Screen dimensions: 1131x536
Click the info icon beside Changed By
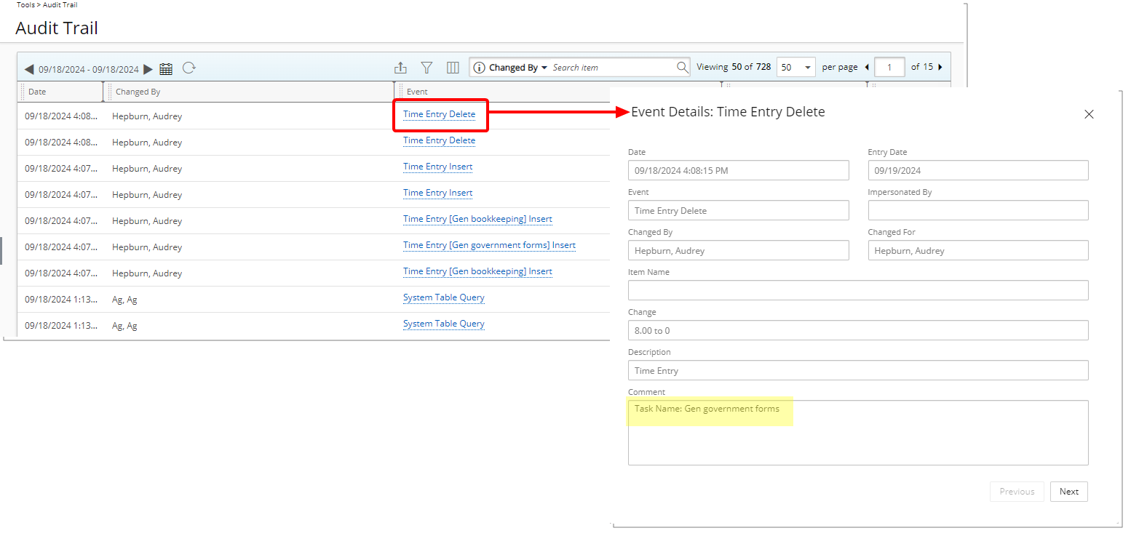480,66
